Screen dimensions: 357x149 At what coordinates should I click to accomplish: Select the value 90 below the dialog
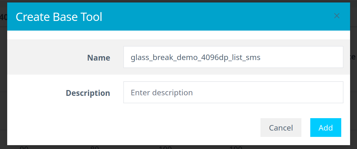(24, 148)
